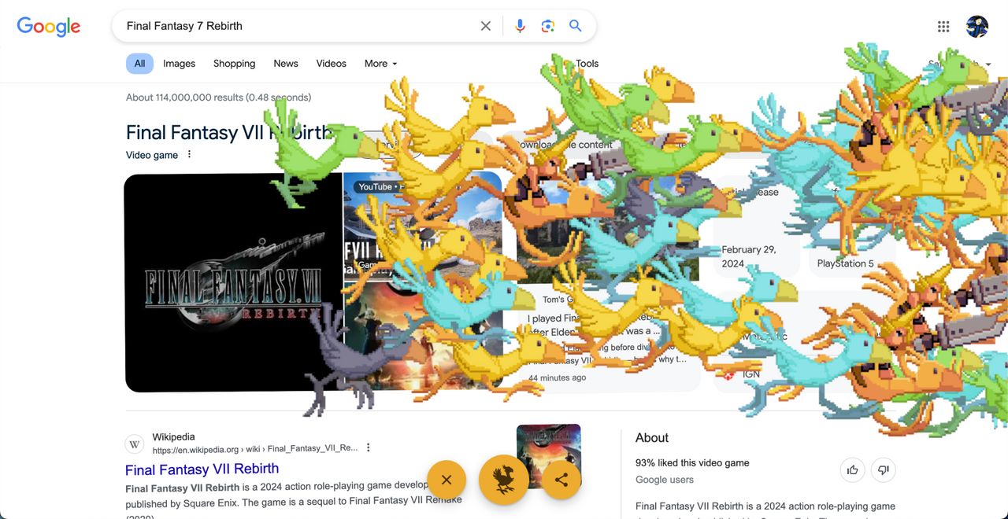Go to the Google homepage via logo
Screen dimensions: 1008x519
pos(49,27)
